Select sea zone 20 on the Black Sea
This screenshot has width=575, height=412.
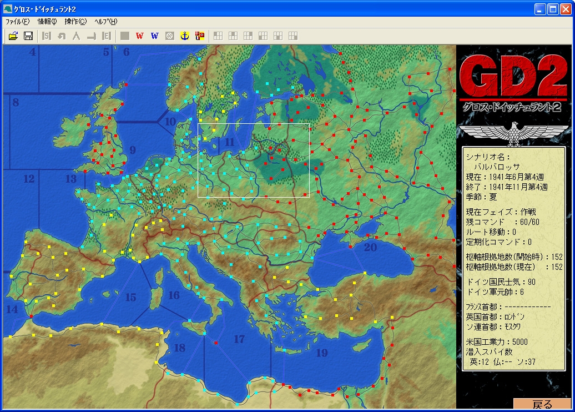[x=370, y=248]
